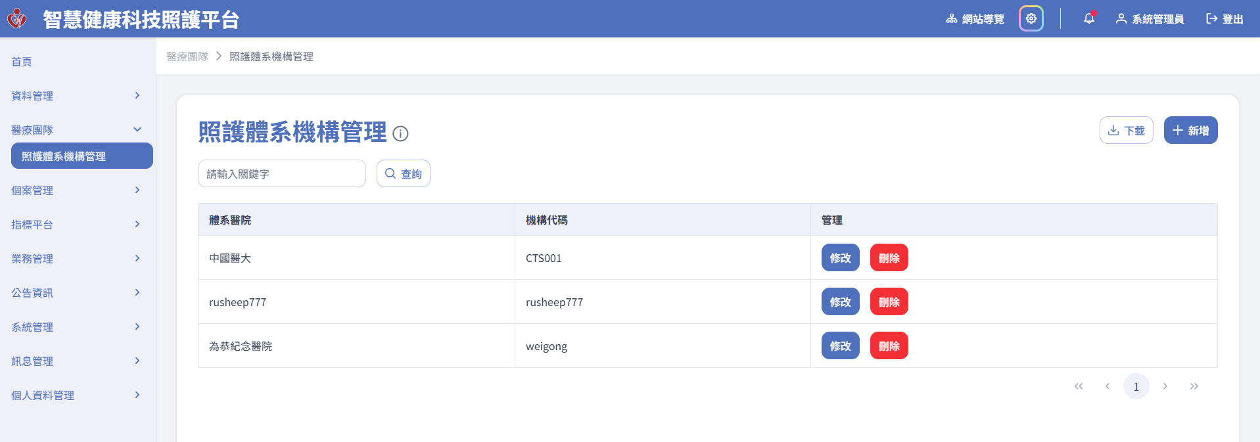Open the settings gear icon in header
The height and width of the screenshot is (442, 1260).
pos(1031,18)
